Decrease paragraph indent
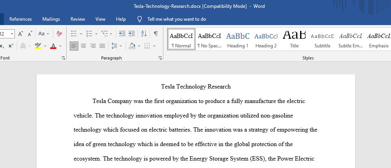The width and height of the screenshot is (391, 168). 122,34
